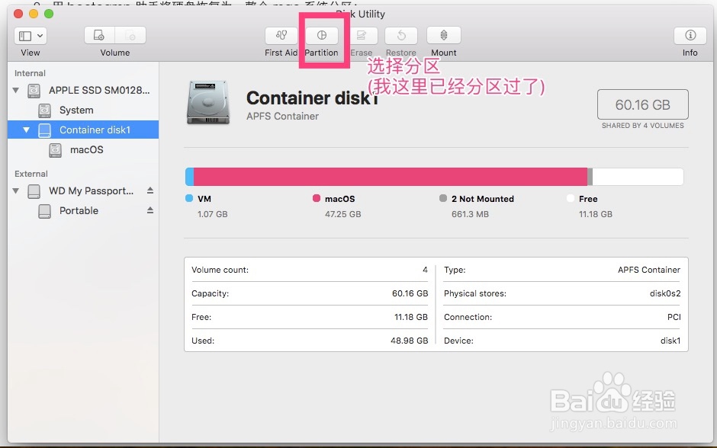Click the Free legend label
The height and width of the screenshot is (448, 717).
click(588, 199)
